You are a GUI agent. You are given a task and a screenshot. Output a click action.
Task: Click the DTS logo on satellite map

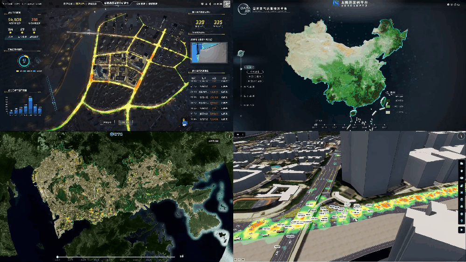pyautogui.click(x=117, y=134)
